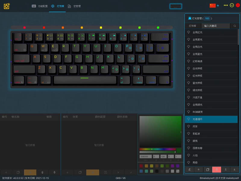Click the download arrow icon under the lighting list
241x181 pixels.
pyautogui.click(x=234, y=170)
